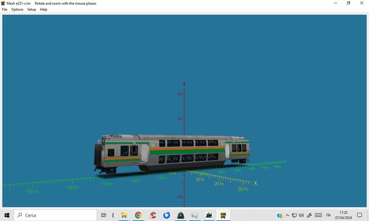Open the steam locomotive app in taskbar
This screenshot has width=369, height=221.
pos(209,215)
